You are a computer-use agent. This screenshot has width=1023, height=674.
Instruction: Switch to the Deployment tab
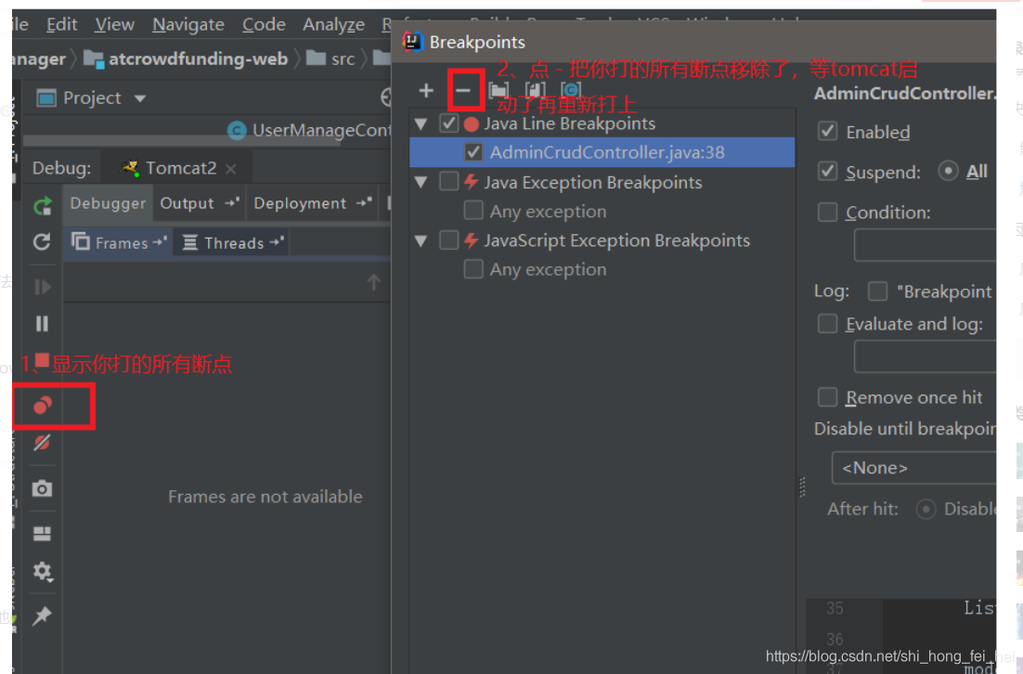(x=312, y=203)
